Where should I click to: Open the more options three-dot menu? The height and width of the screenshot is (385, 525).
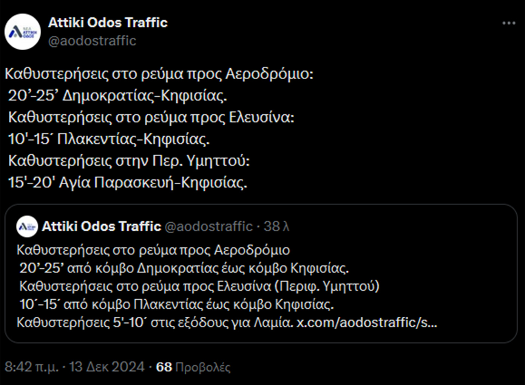click(x=508, y=23)
